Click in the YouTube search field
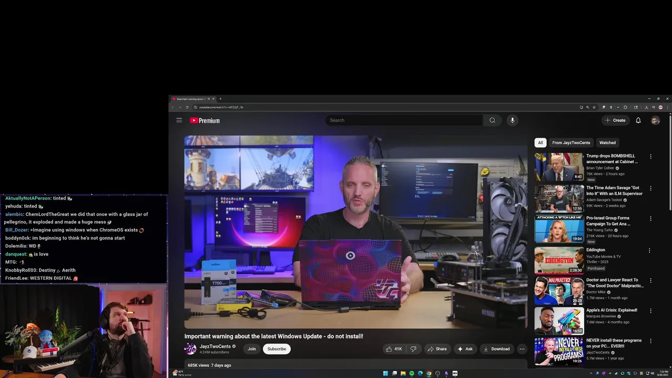Screen dimensions: 672x378 pos(404,120)
